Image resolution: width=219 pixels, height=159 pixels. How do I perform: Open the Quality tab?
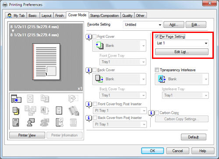point(127,15)
